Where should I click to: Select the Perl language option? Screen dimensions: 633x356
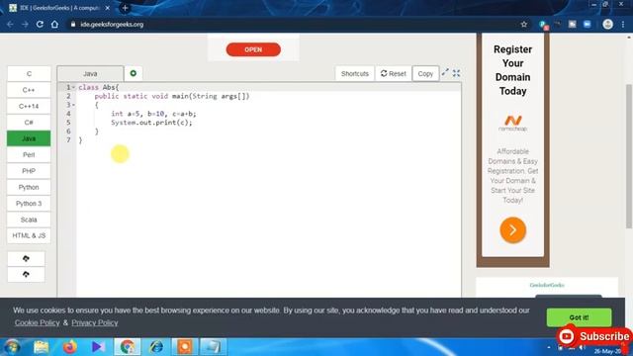click(x=29, y=154)
